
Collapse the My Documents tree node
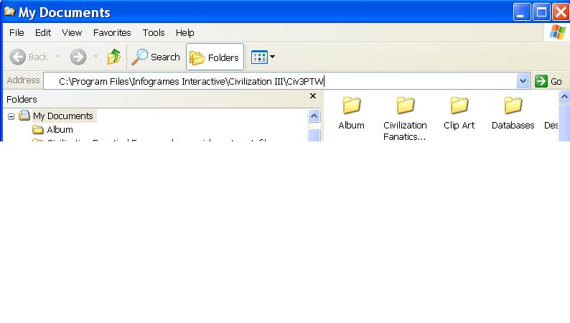pos(11,116)
